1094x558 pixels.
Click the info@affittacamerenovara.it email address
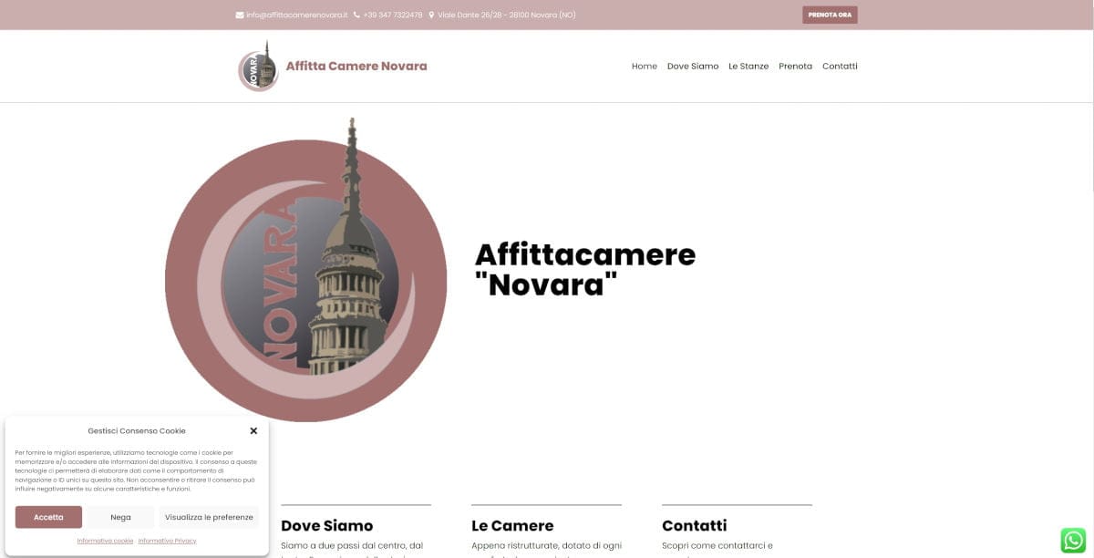pyautogui.click(x=296, y=15)
